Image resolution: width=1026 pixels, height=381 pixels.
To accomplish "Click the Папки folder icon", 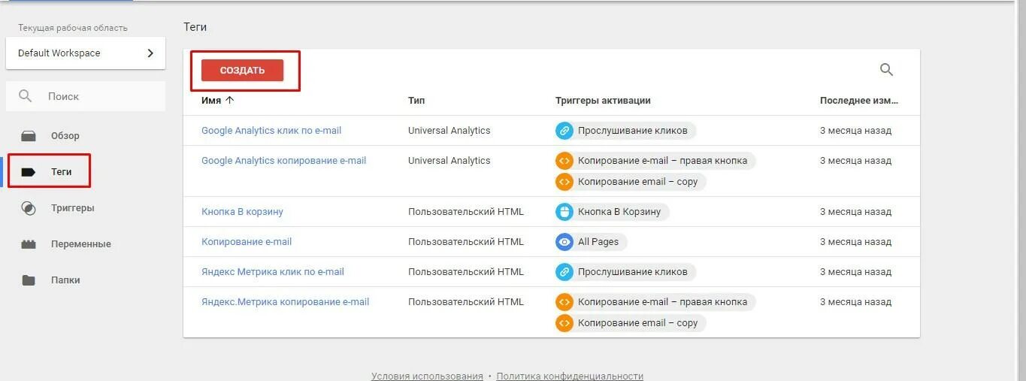I will pyautogui.click(x=29, y=280).
